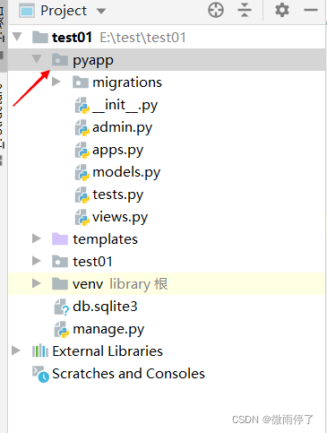The height and width of the screenshot is (433, 327).
Task: Click the venv folder icon
Action: point(60,283)
